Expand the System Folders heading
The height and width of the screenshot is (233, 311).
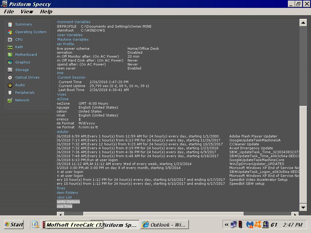[x=67, y=193]
